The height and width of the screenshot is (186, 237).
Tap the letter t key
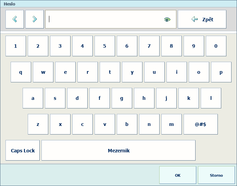click(x=110, y=72)
